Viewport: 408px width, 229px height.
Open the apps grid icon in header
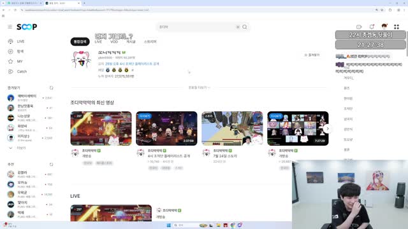tap(397, 27)
